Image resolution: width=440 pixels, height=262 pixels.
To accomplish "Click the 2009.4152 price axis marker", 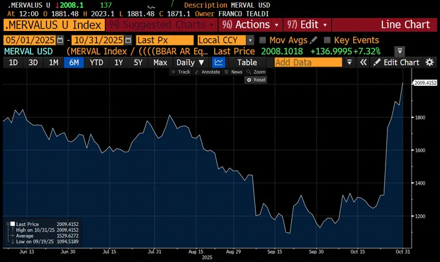I will pos(425,83).
